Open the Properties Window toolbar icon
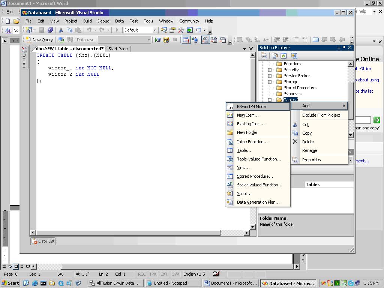The image size is (384, 288). tap(172, 30)
